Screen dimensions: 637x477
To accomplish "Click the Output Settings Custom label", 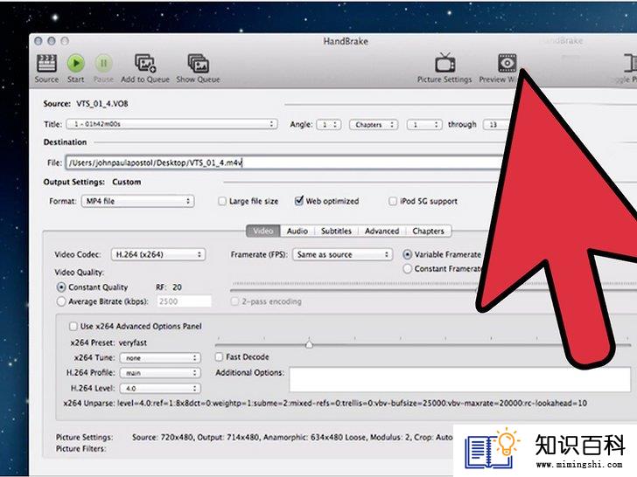I will point(126,182).
